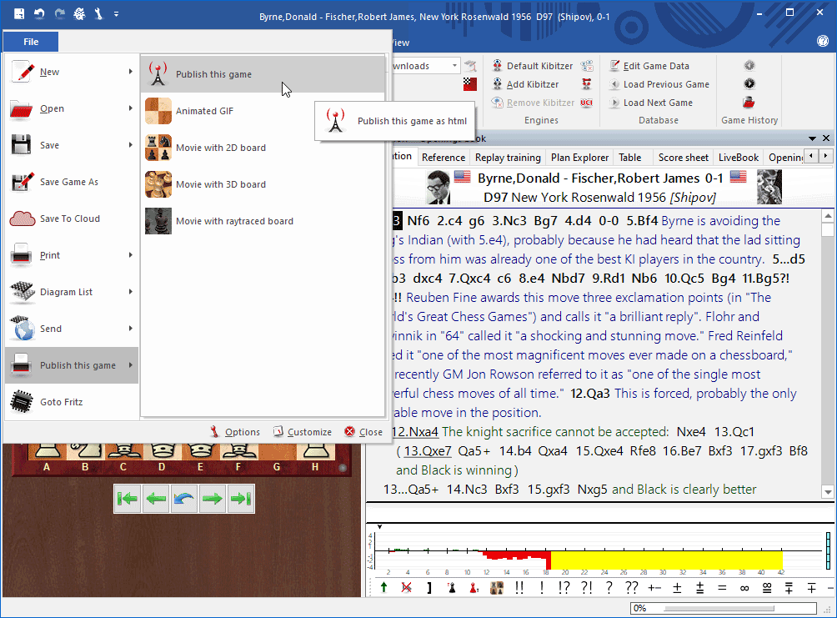This screenshot has width=837, height=618.
Task: Open the downloads combo box dropdown
Action: click(454, 66)
